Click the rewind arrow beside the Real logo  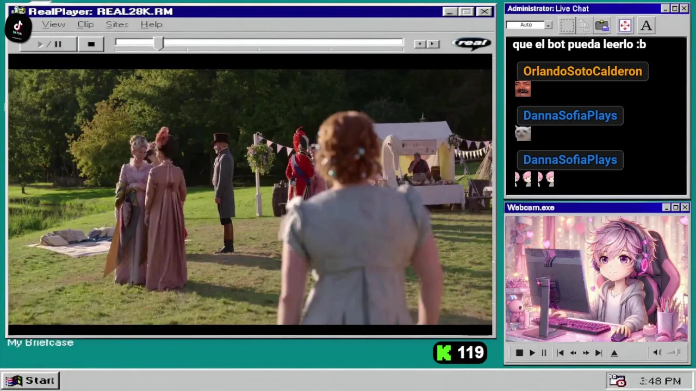[419, 44]
